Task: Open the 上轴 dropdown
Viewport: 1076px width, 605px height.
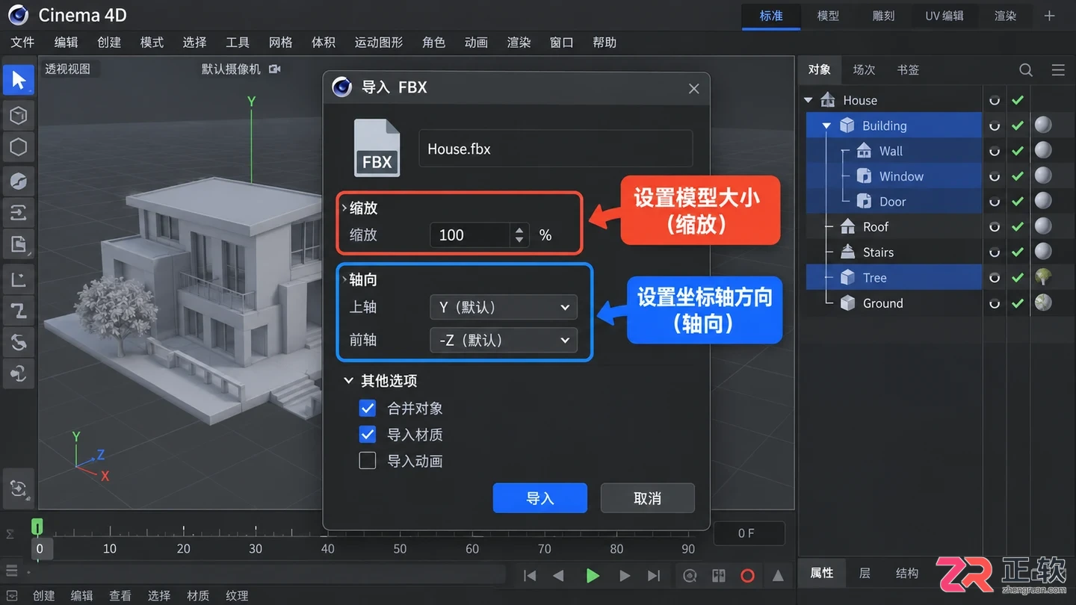Action: [504, 307]
